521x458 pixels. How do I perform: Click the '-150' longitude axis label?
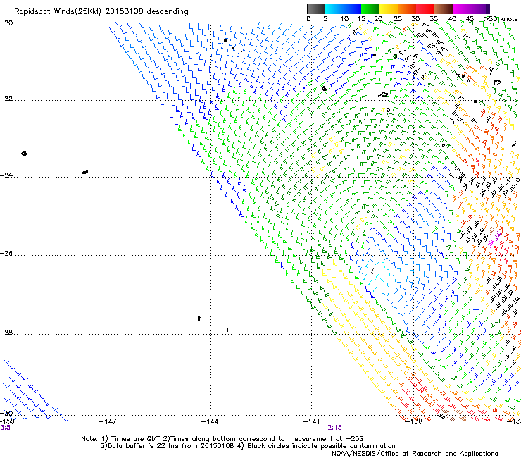7,421
